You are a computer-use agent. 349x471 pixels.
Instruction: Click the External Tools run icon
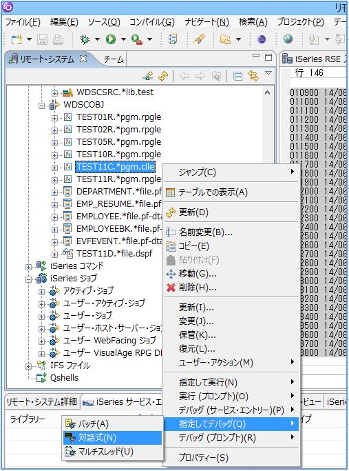point(137,39)
